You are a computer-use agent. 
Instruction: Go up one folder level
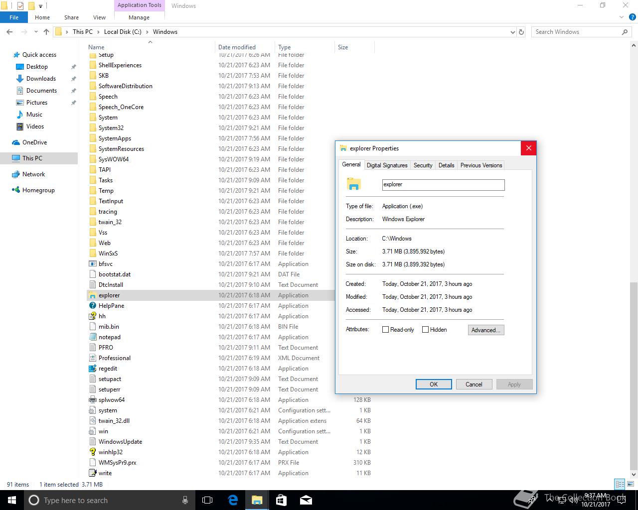pyautogui.click(x=46, y=32)
